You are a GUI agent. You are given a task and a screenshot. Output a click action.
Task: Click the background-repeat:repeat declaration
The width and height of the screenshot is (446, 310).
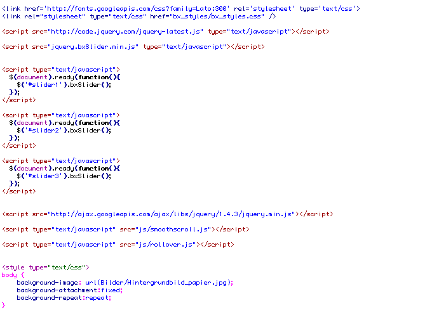64,298
